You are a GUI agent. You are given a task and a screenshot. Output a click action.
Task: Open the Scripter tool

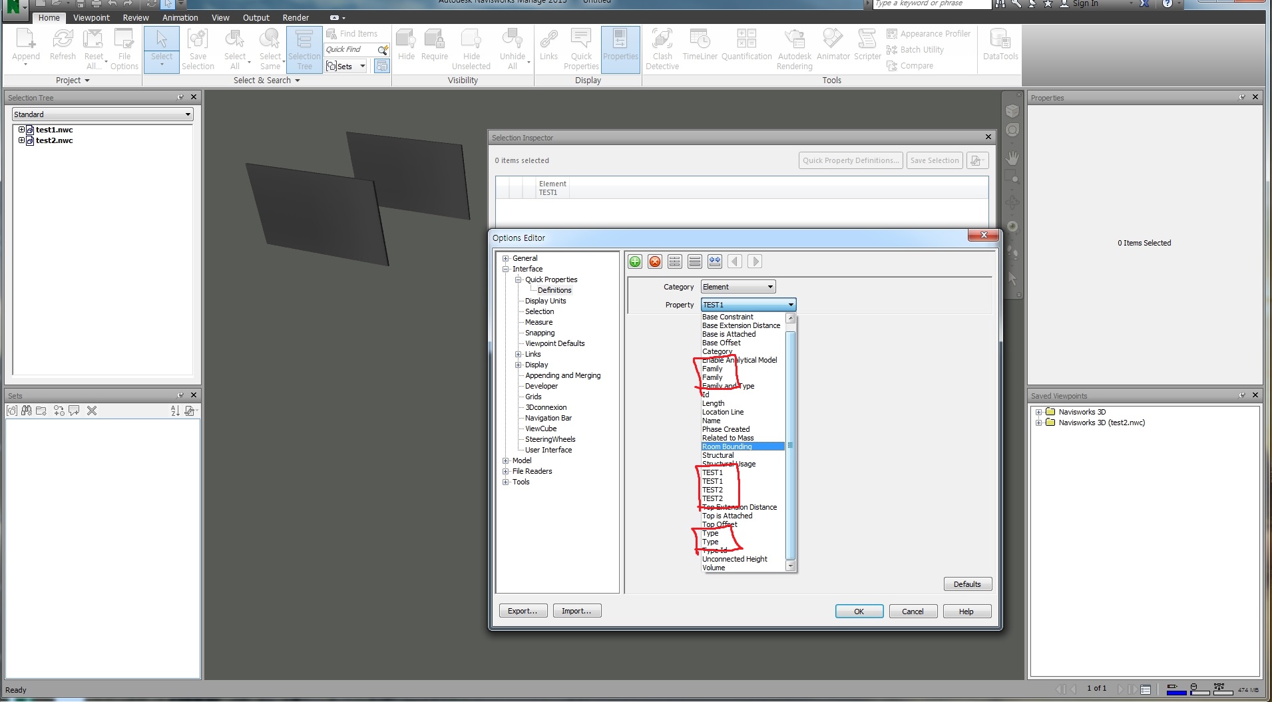pyautogui.click(x=867, y=45)
